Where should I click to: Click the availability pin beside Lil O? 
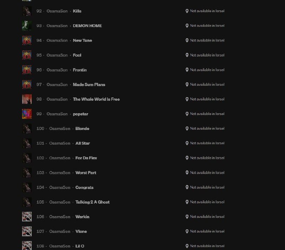tap(187, 246)
